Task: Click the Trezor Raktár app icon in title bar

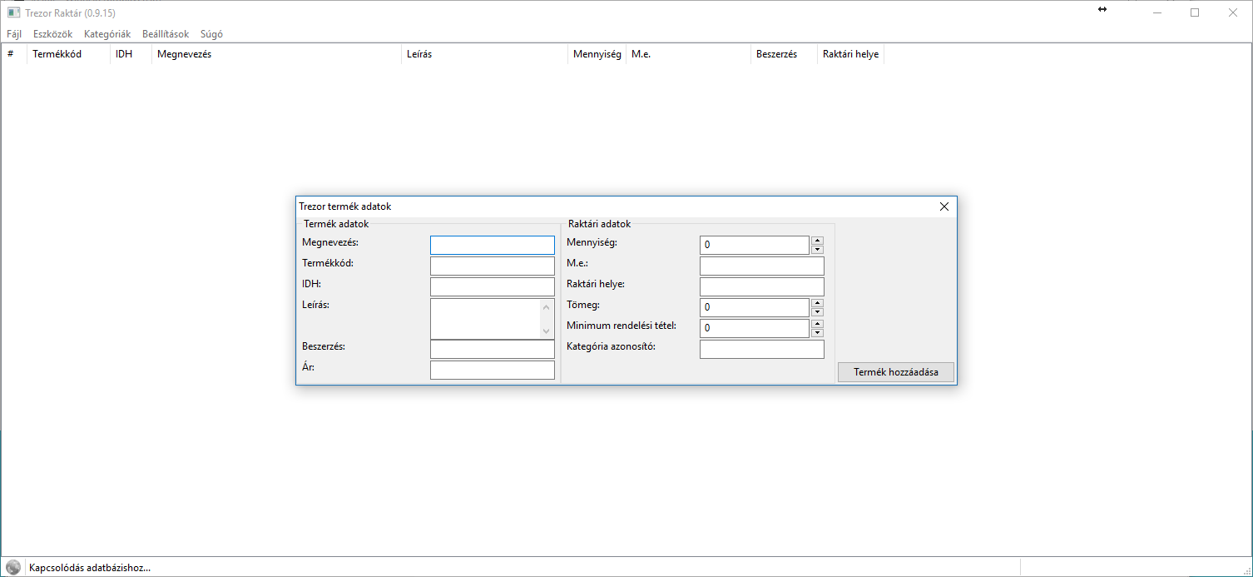Action: coord(13,12)
